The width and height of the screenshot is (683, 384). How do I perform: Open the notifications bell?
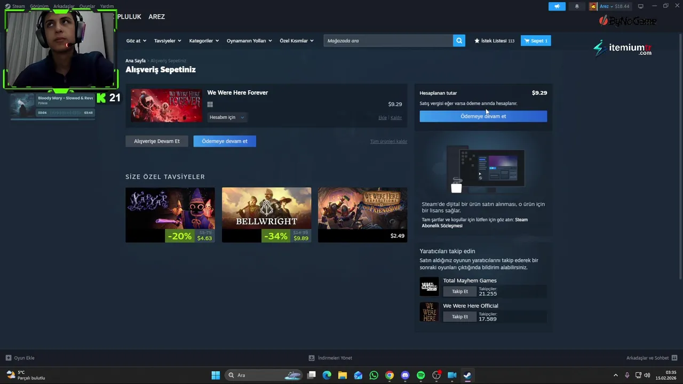(x=577, y=6)
